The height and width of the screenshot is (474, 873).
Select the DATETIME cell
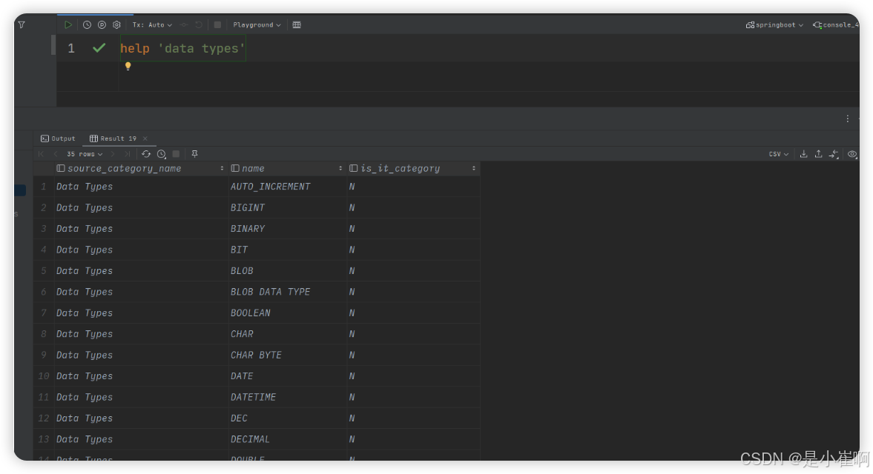(x=287, y=397)
